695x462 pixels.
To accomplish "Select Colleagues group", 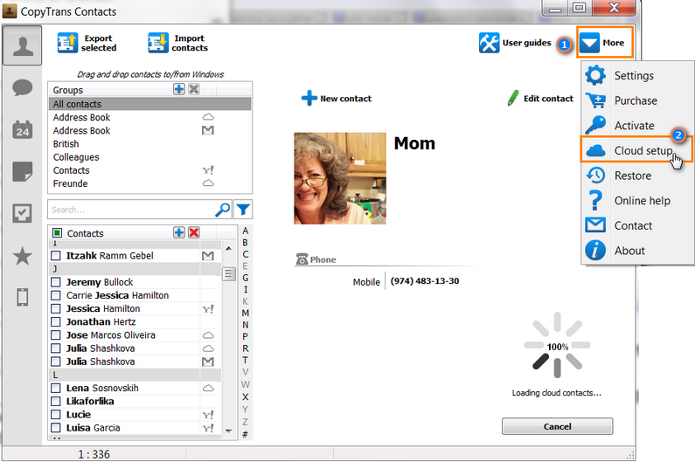I will [x=149, y=157].
